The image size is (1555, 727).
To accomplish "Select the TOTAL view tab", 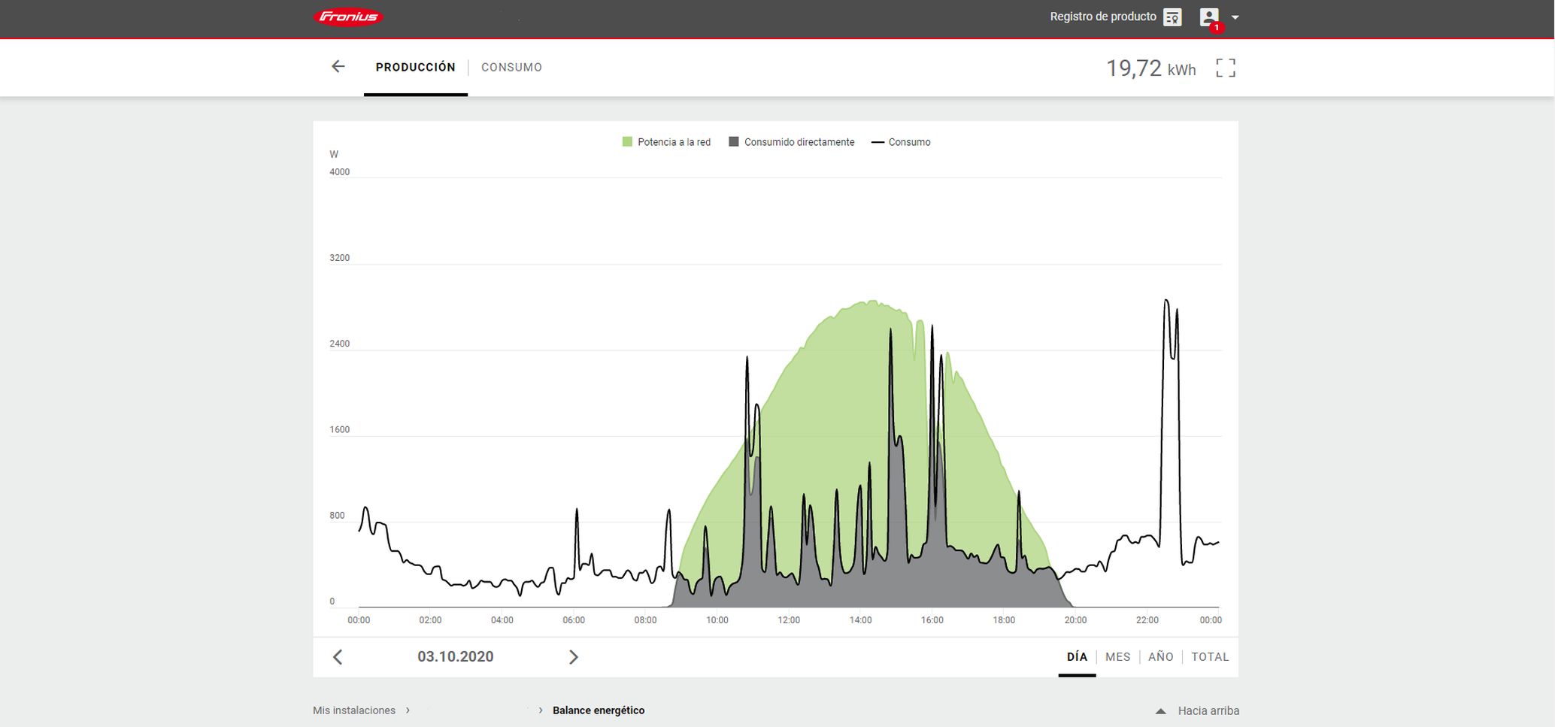I will click(1210, 656).
